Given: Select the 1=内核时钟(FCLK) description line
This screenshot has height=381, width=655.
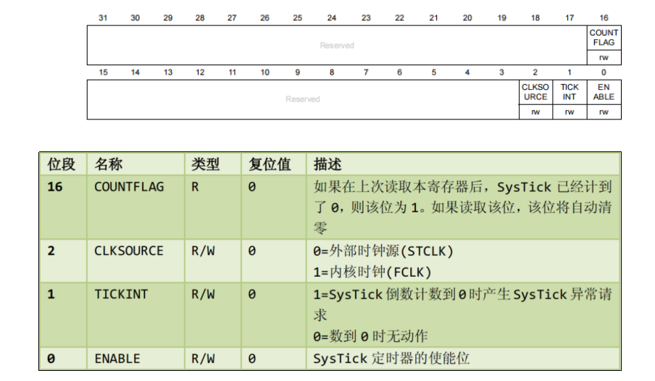Looking at the screenshot, I should coord(372,272).
